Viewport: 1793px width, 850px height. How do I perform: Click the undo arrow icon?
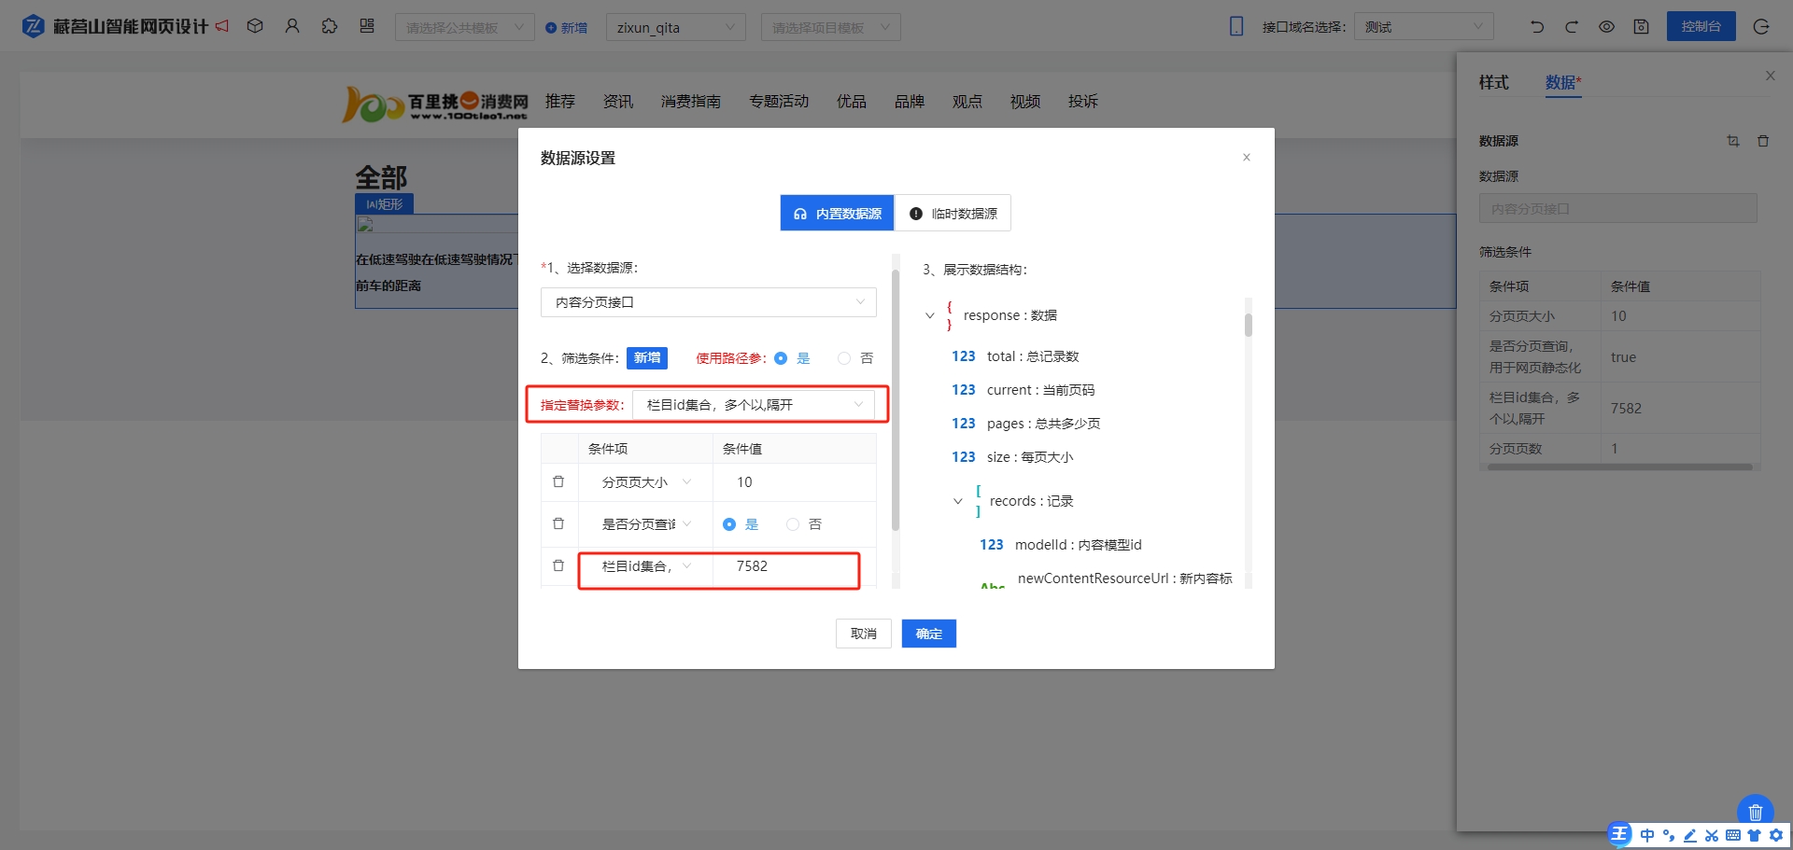1537,27
